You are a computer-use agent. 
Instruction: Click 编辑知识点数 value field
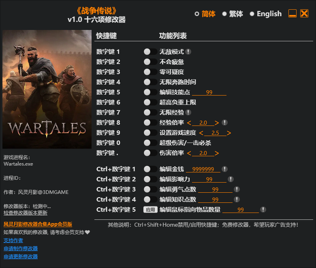215,200
